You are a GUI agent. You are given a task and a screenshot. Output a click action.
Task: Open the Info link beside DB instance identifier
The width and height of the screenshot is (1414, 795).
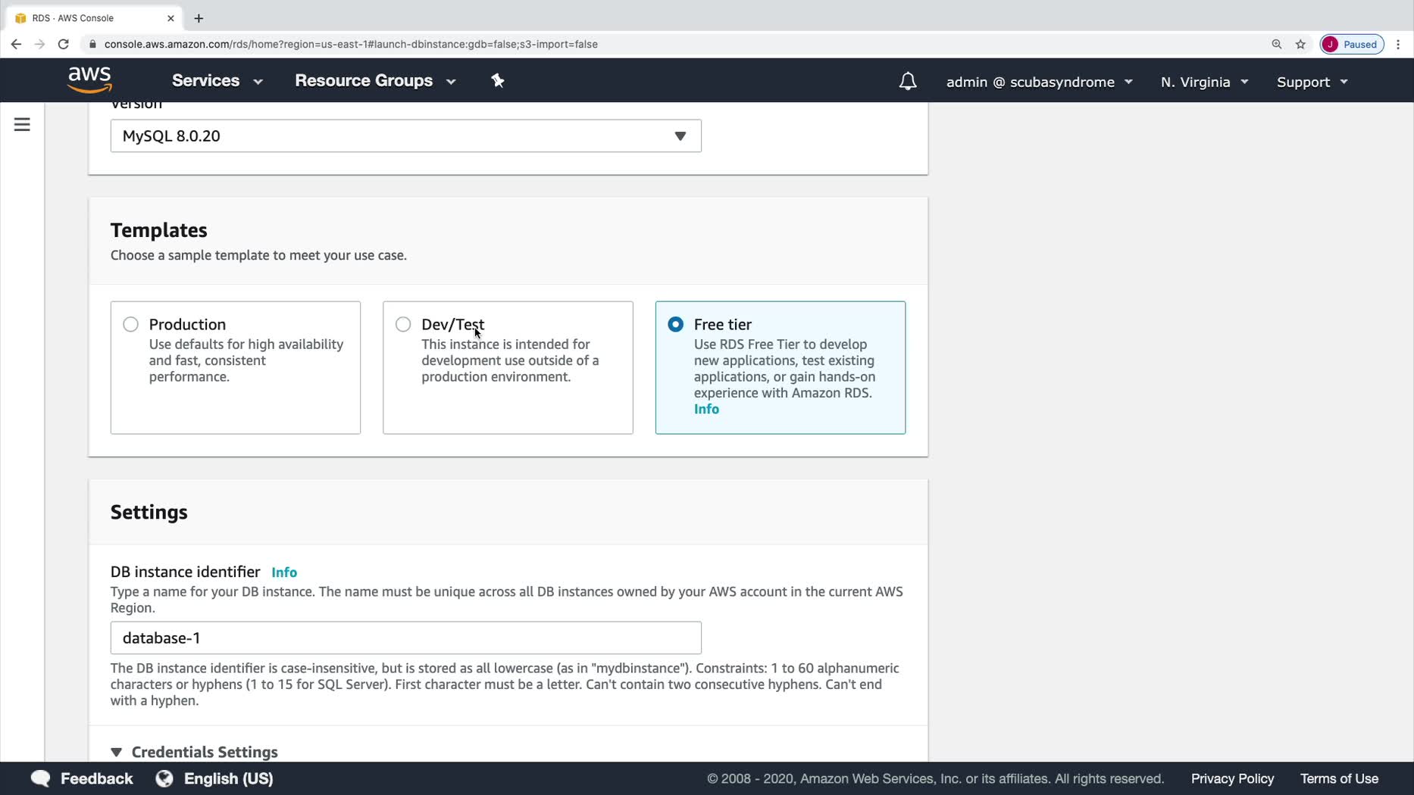tap(284, 572)
